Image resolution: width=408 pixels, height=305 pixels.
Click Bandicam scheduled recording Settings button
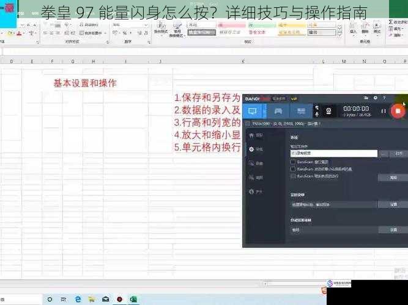pyautogui.click(x=393, y=204)
